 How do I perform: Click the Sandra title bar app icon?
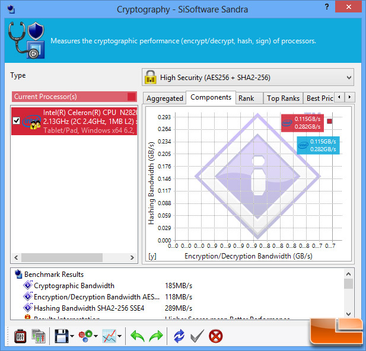click(11, 9)
